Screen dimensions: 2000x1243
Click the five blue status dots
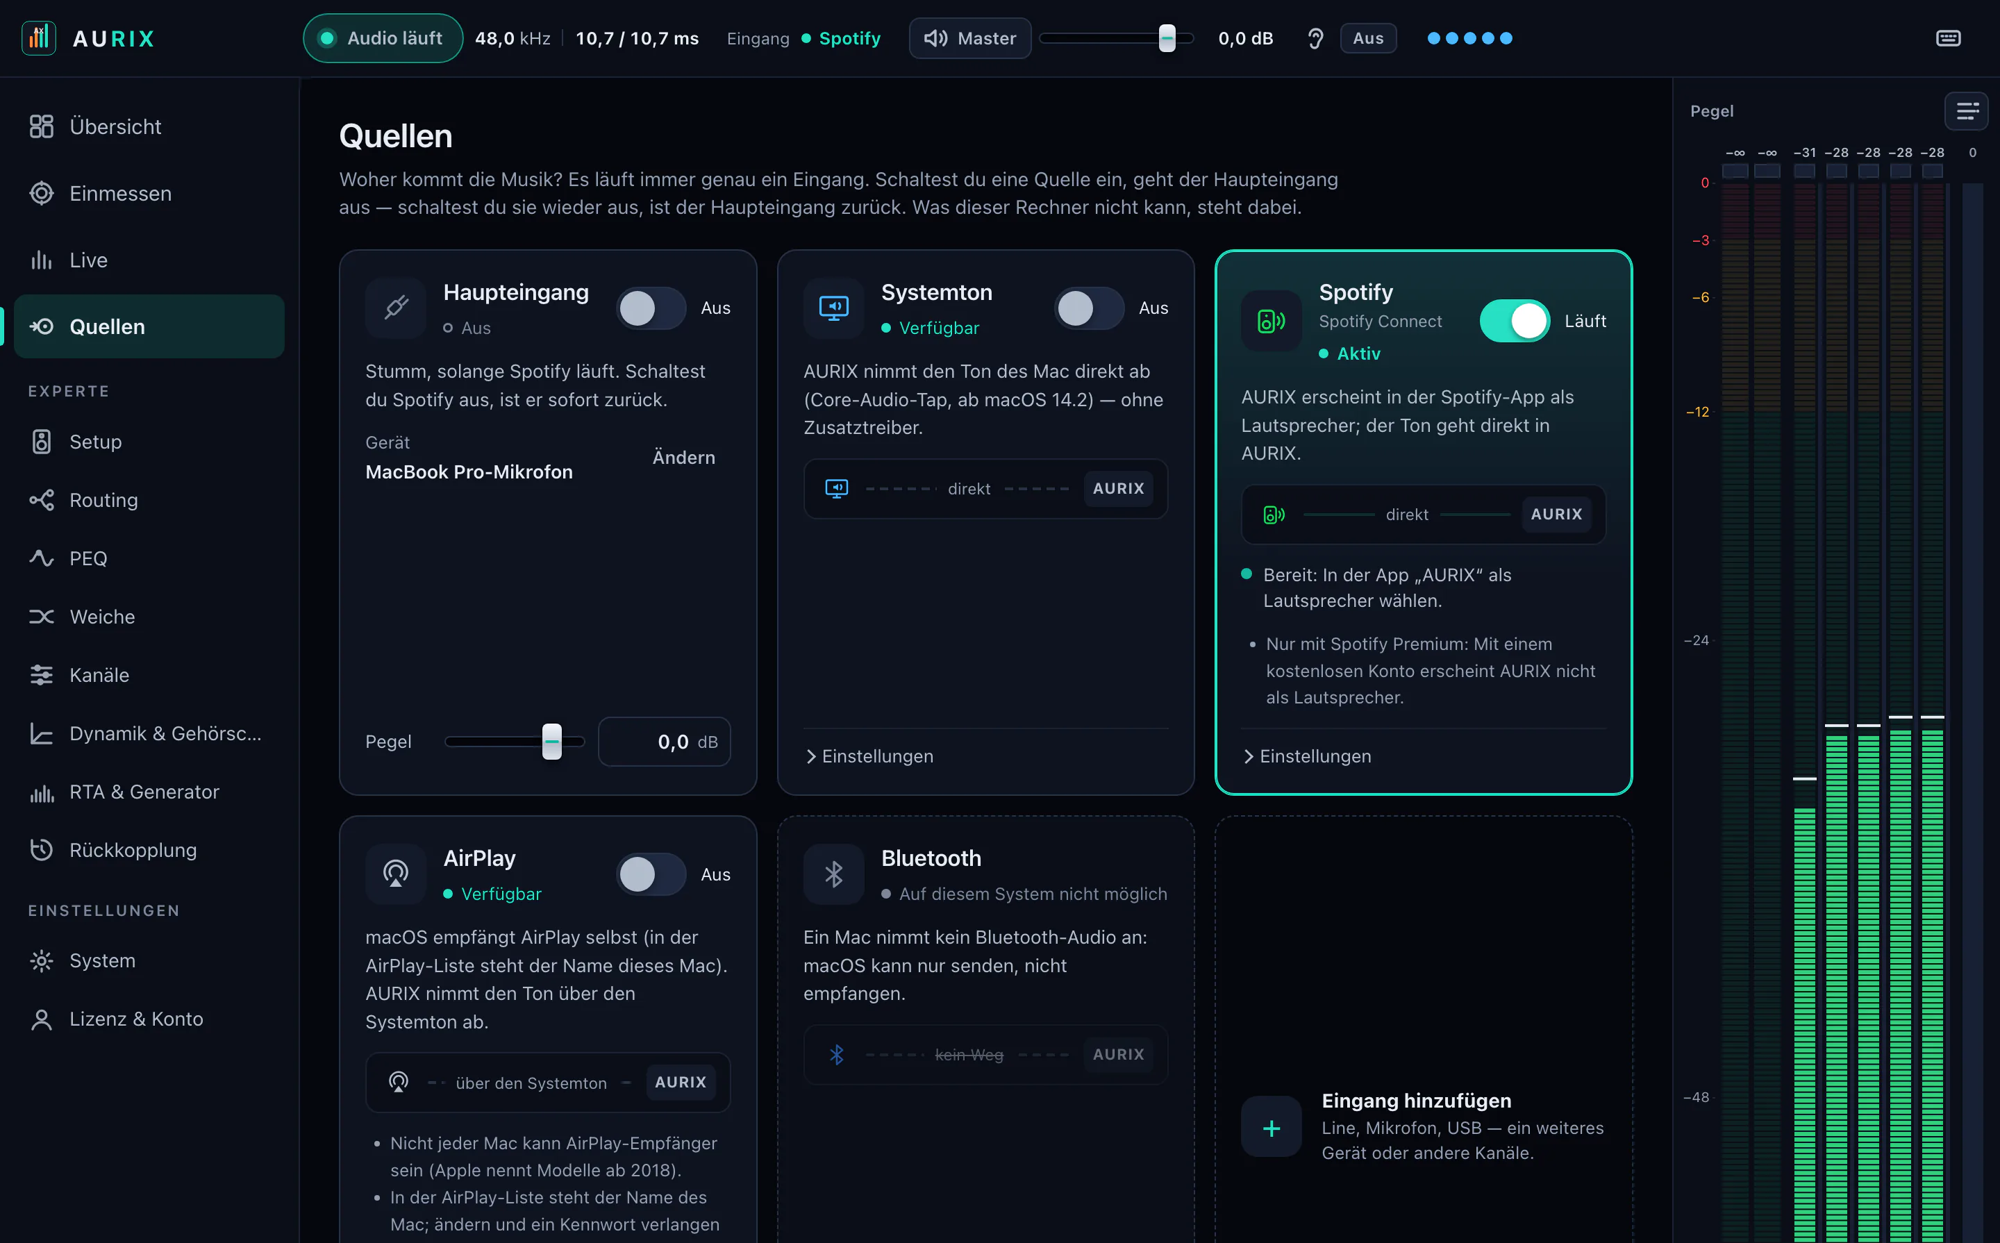[x=1469, y=37]
